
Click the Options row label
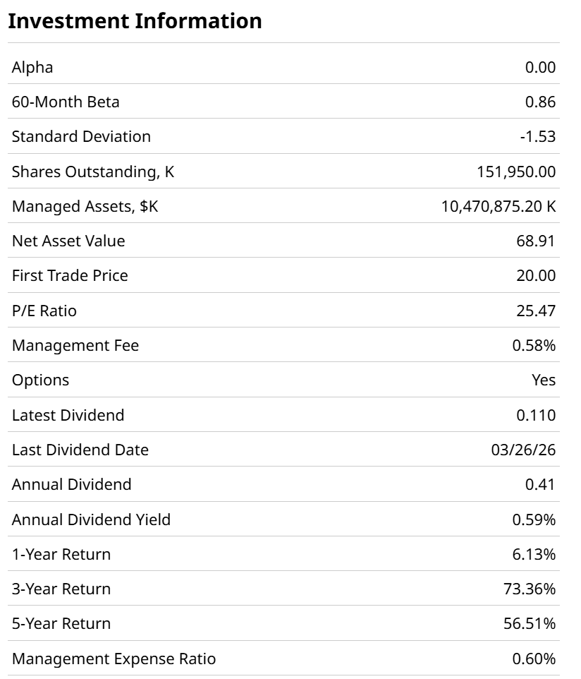tap(41, 380)
